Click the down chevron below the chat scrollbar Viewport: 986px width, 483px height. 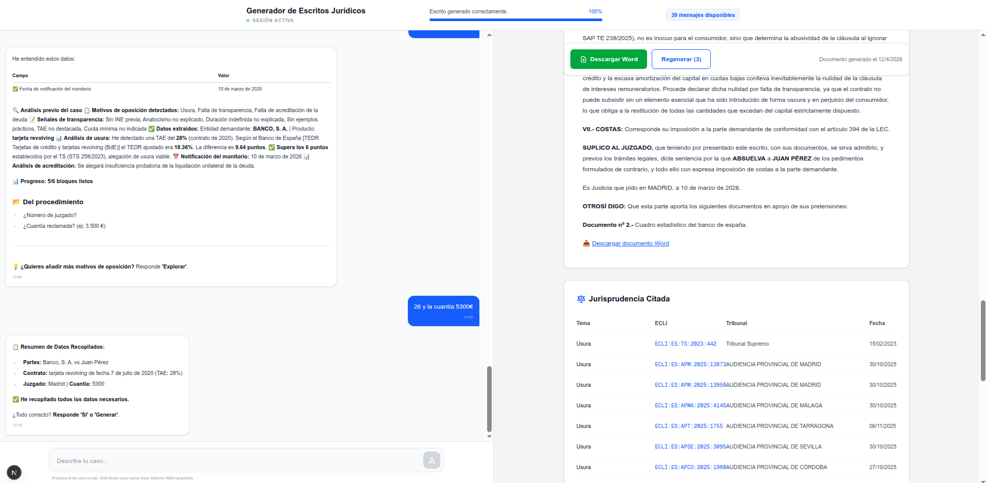coord(489,436)
